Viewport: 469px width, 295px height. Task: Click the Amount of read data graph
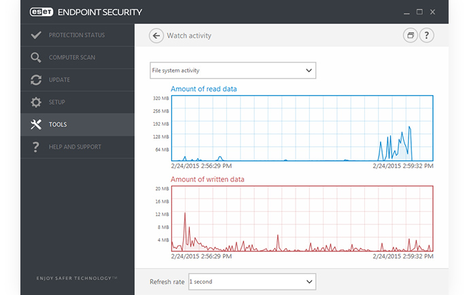coord(302,128)
